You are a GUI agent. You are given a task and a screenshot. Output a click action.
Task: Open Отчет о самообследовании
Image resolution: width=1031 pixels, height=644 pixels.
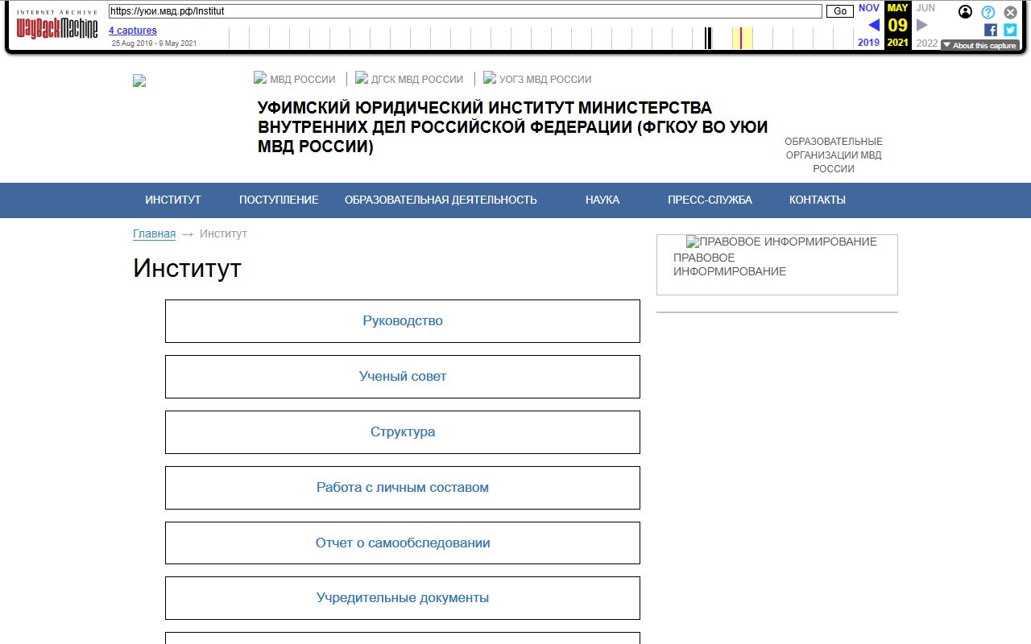(x=403, y=543)
